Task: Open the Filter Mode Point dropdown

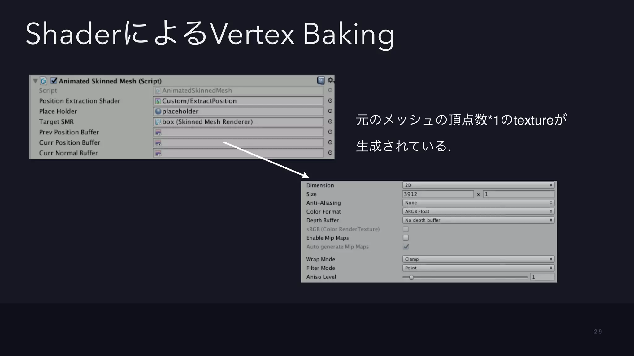Action: coord(478,268)
